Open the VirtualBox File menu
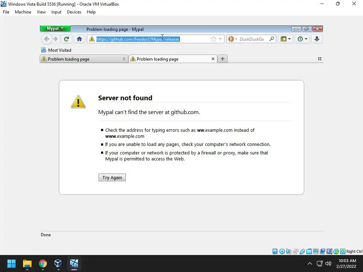This screenshot has width=363, height=272. [x=6, y=12]
